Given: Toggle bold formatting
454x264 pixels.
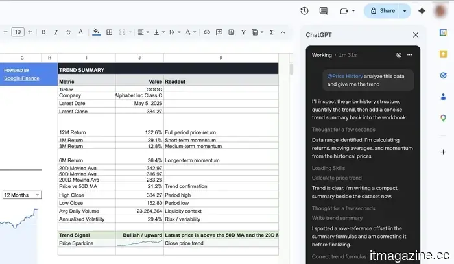Looking at the screenshot, I should 43,32.
